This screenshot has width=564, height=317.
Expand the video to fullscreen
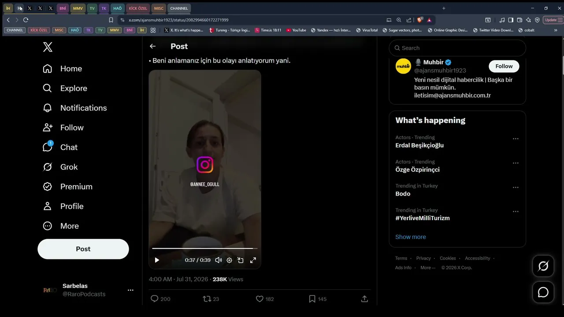[253, 260]
